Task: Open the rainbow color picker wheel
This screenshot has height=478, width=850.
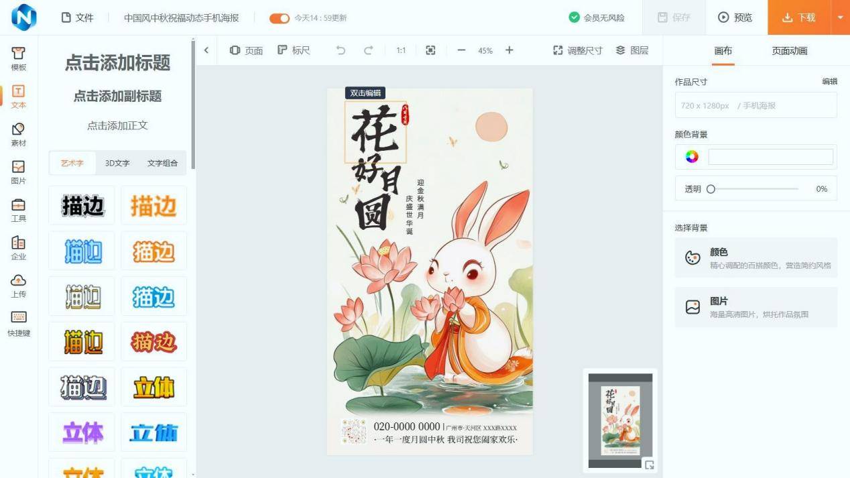Action: [692, 157]
